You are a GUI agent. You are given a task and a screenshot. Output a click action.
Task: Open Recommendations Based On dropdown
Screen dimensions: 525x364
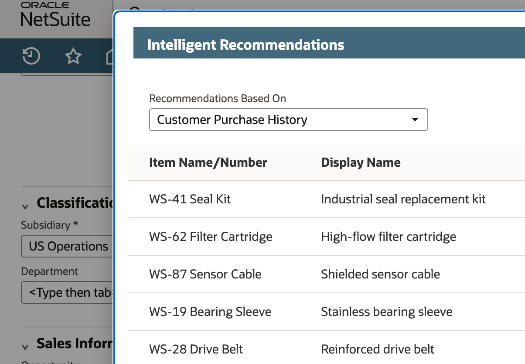[289, 120]
